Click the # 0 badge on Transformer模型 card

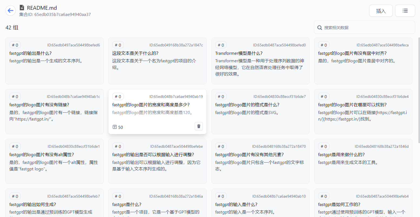(221, 45)
